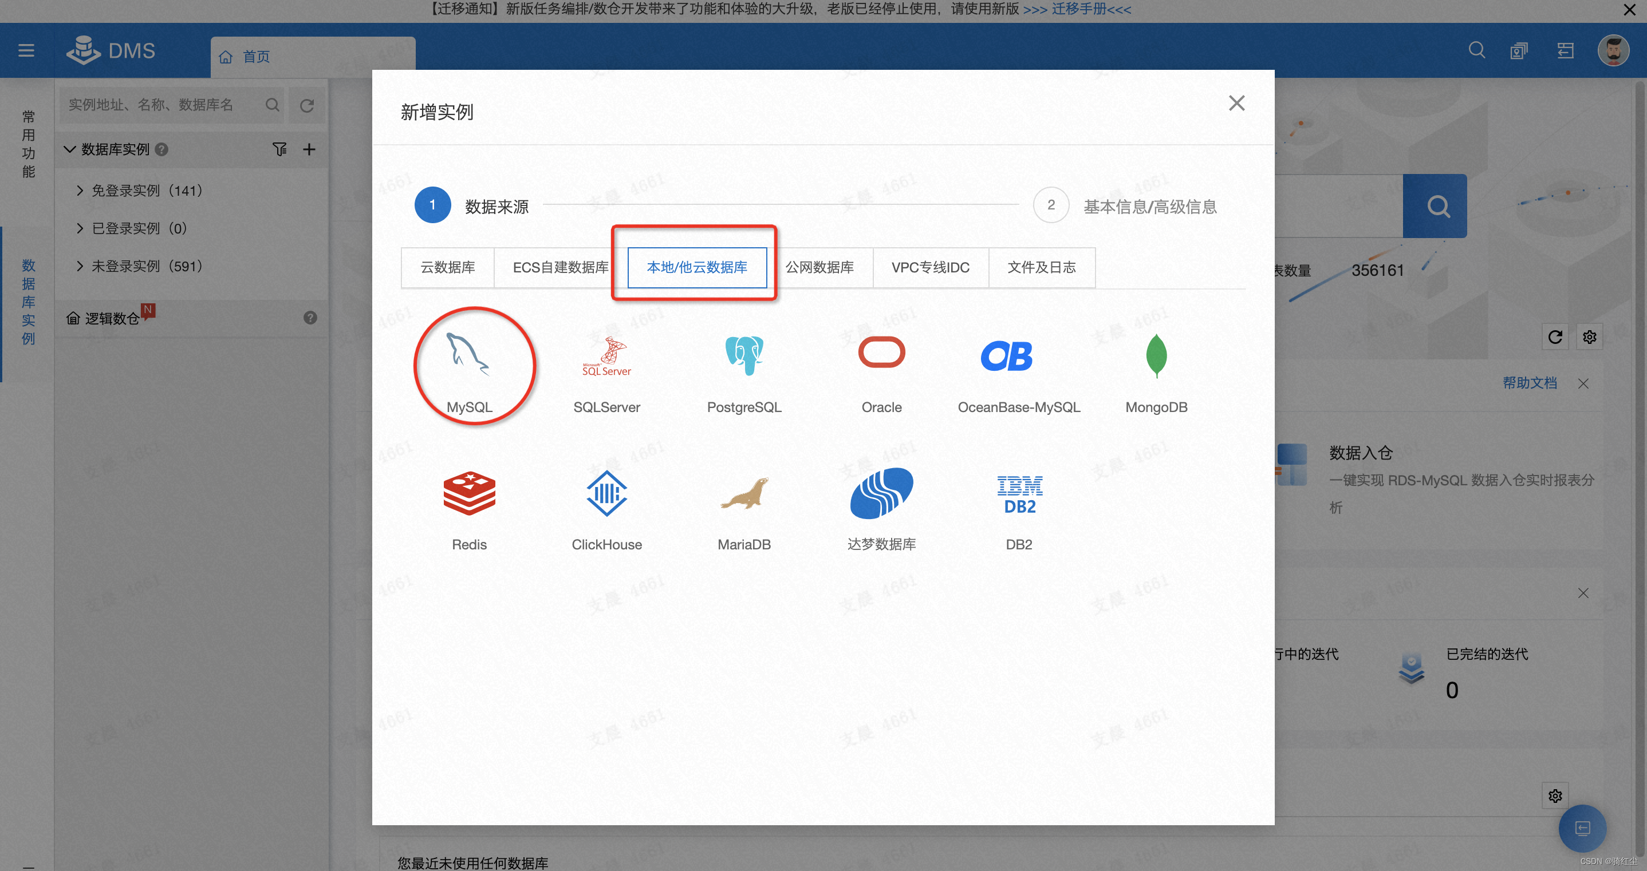
Task: Switch to ECS自建数据库 tab
Action: click(x=560, y=267)
